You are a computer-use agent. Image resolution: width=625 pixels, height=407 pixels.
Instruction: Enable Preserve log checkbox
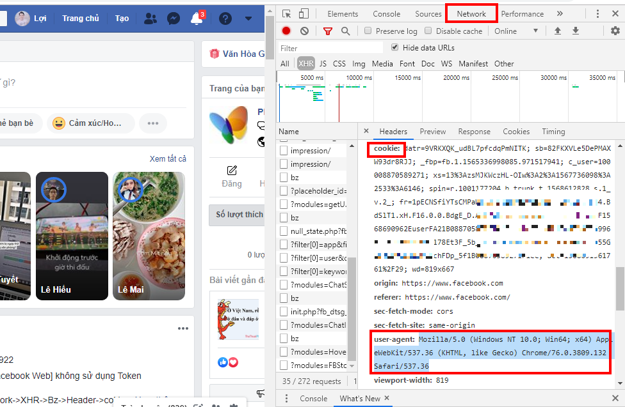pos(368,31)
